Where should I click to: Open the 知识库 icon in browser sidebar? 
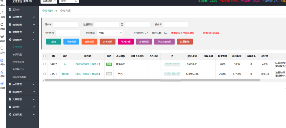(x=2, y=48)
